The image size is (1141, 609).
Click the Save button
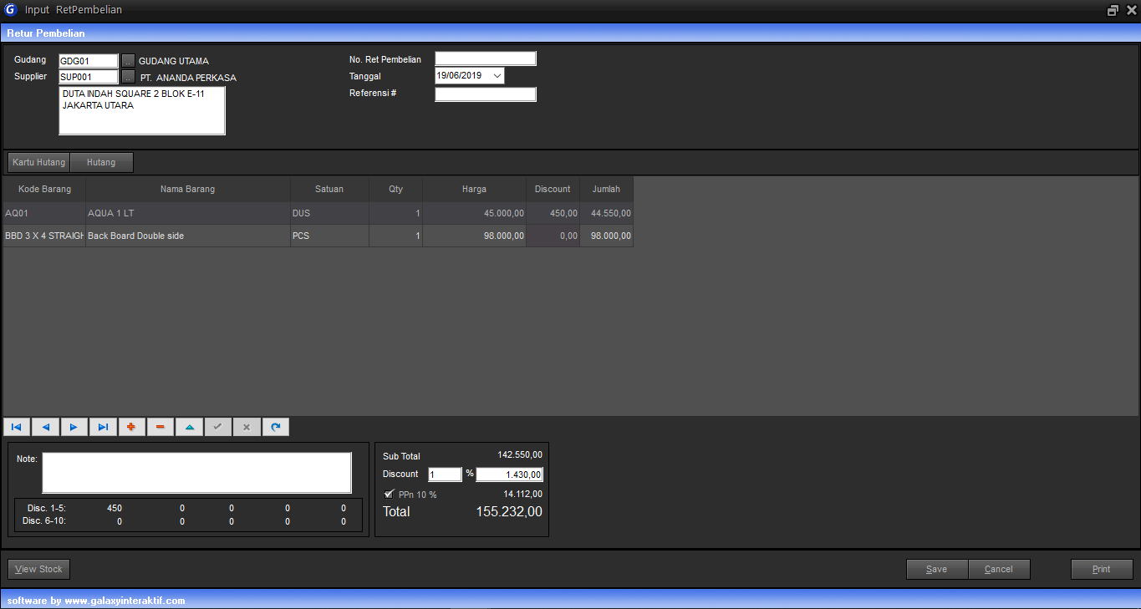coord(936,569)
